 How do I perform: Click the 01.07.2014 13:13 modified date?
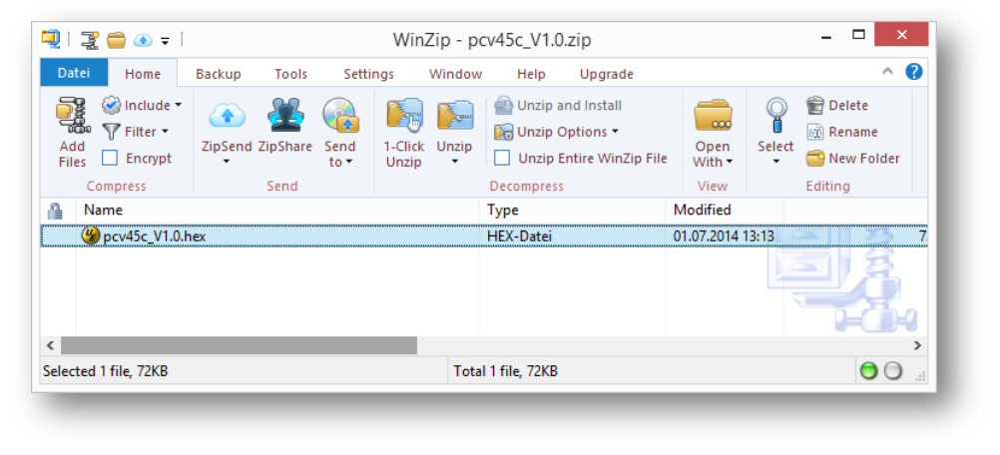(724, 236)
